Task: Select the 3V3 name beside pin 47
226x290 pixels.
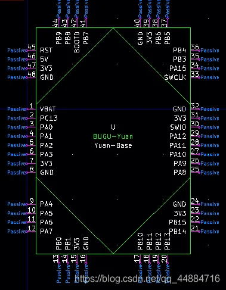Action: [46, 68]
